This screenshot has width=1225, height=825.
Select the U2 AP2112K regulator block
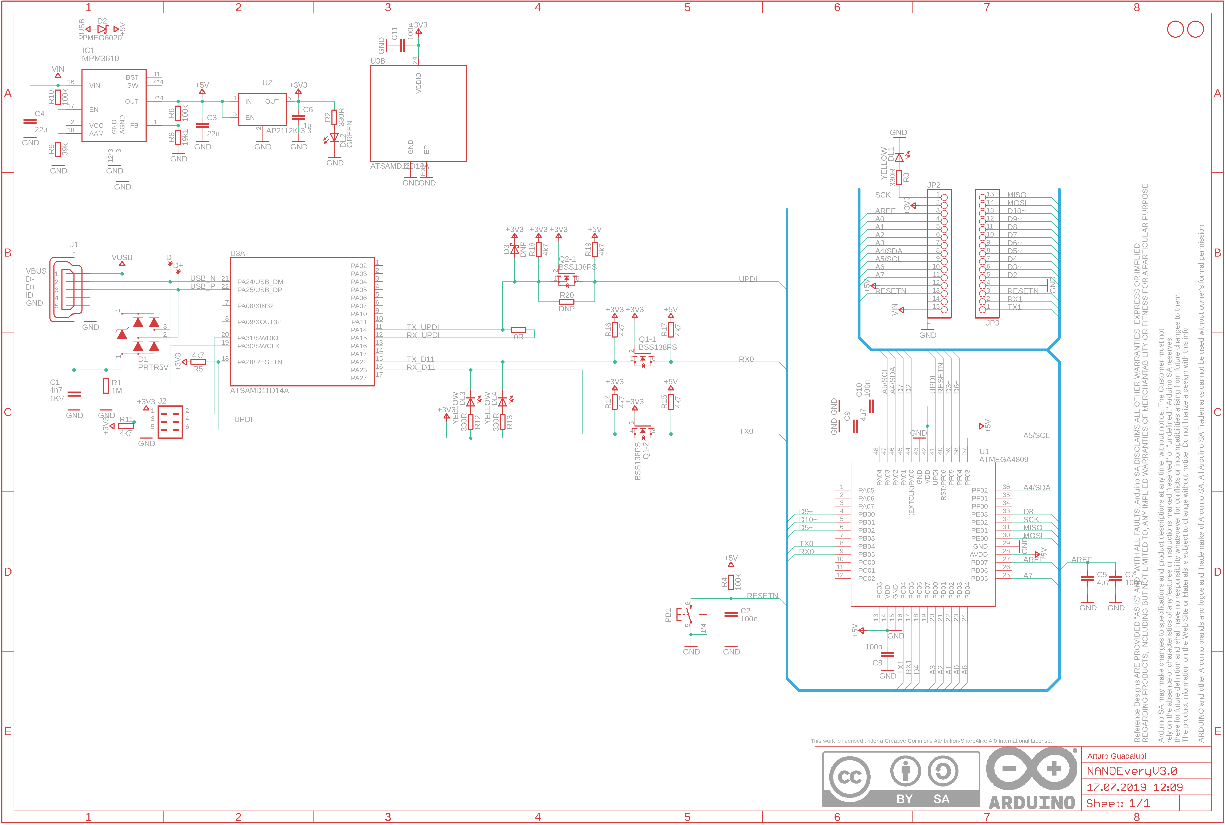pos(262,109)
